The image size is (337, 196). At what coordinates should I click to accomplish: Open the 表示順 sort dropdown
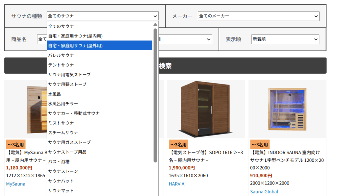[285, 39]
